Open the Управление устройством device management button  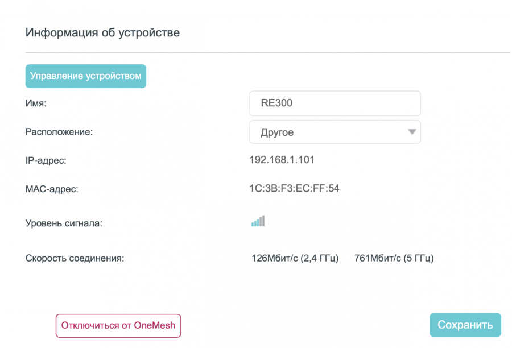click(86, 76)
